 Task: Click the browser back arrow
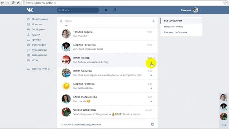click(x=3, y=3)
